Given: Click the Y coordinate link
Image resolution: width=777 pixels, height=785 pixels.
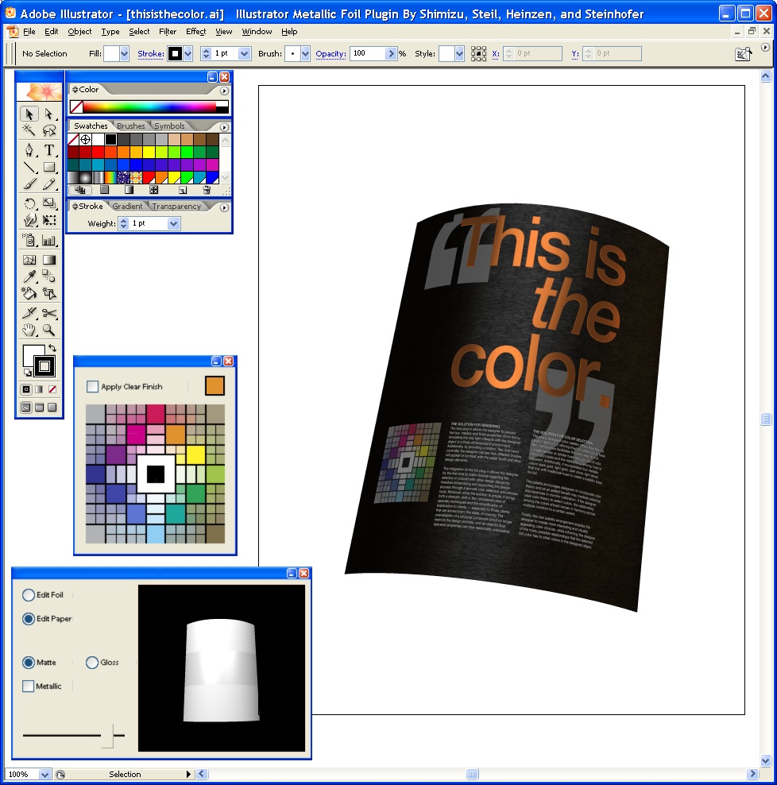Looking at the screenshot, I should click(x=575, y=53).
